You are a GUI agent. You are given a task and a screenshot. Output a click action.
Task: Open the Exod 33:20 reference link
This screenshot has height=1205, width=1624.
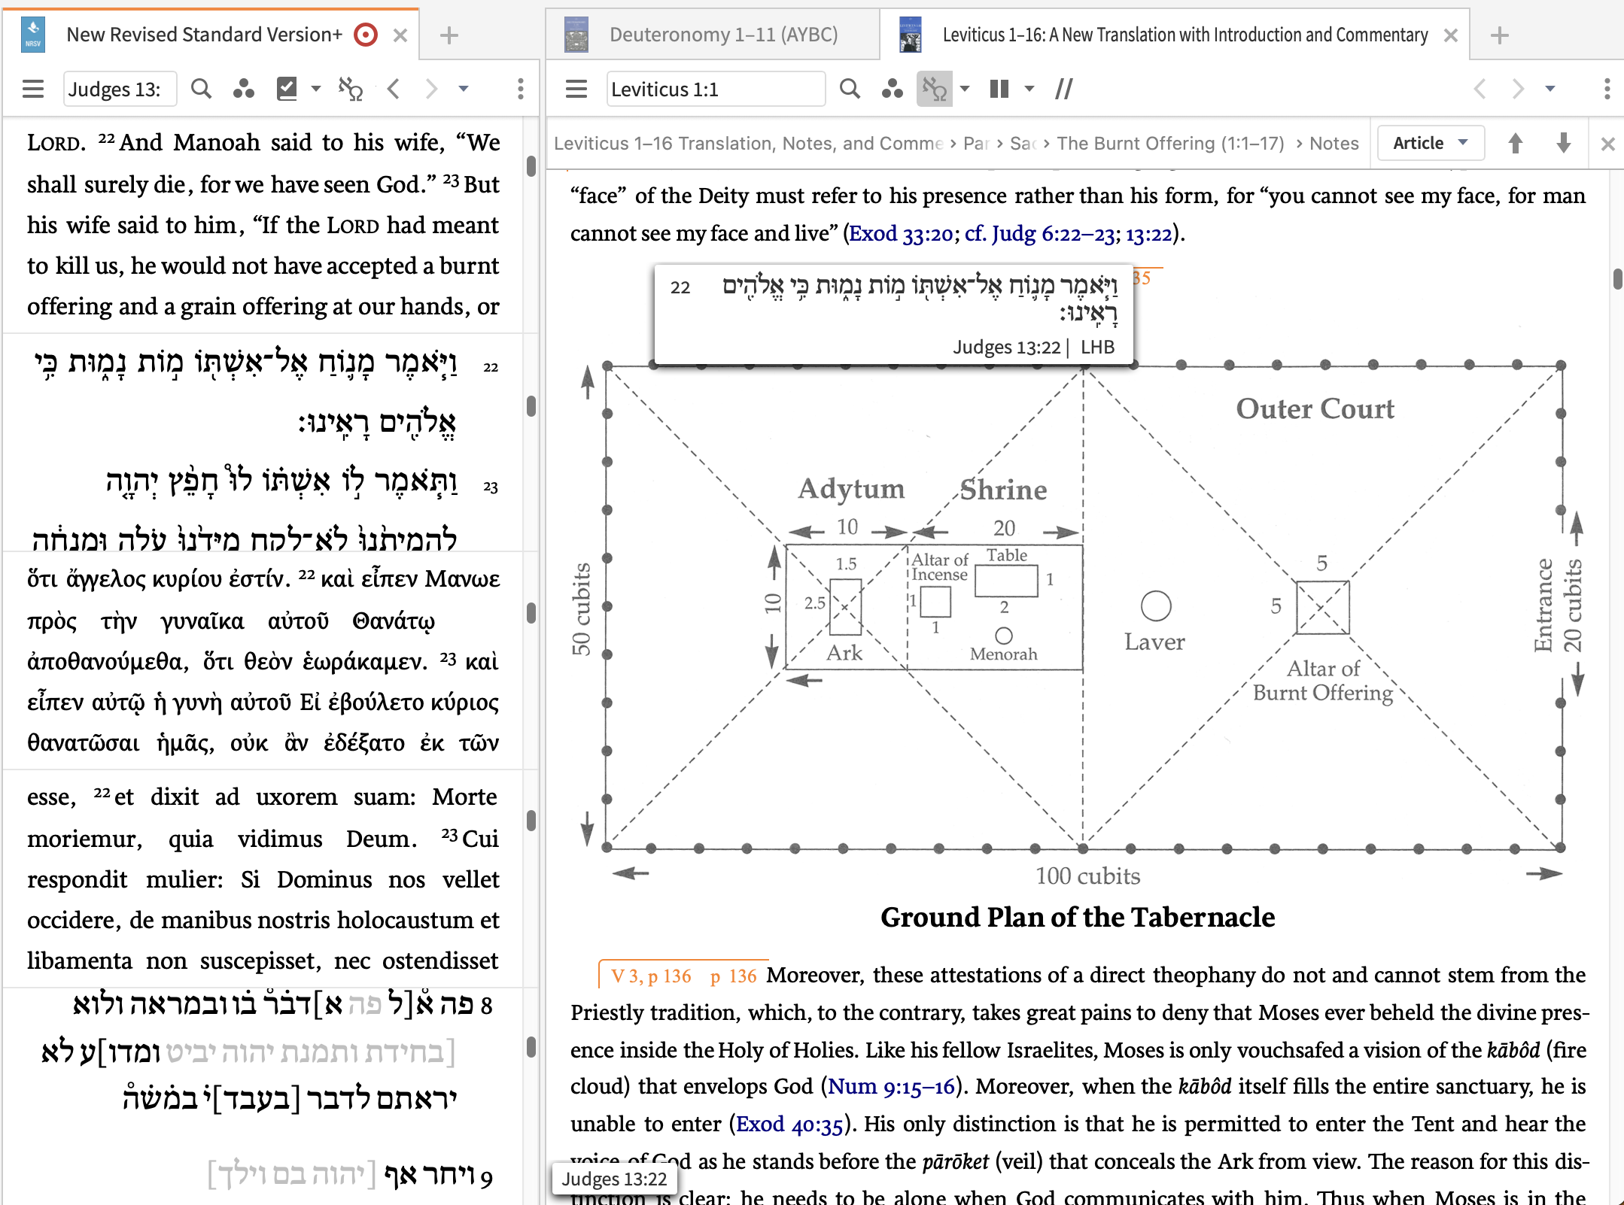tap(902, 234)
